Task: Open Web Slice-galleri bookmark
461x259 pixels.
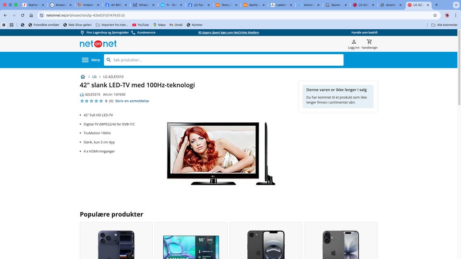Action: pos(77,25)
